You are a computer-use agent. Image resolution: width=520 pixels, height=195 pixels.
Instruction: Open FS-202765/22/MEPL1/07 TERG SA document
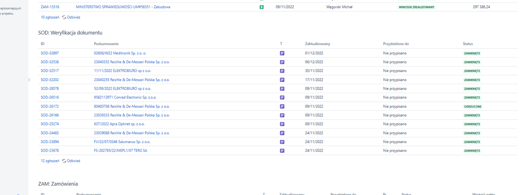tap(121, 151)
